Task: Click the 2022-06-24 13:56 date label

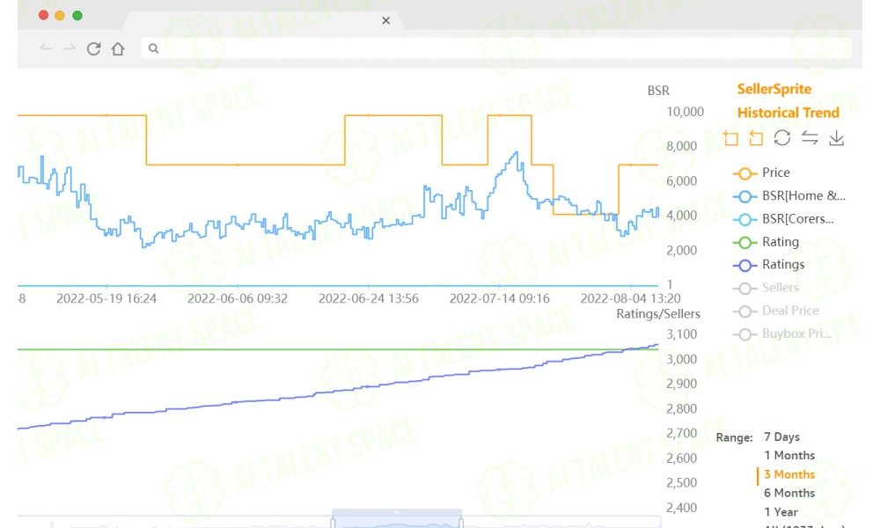Action: click(369, 298)
